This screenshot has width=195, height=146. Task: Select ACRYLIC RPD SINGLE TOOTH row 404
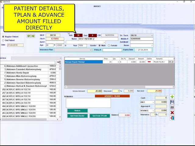[28, 106]
